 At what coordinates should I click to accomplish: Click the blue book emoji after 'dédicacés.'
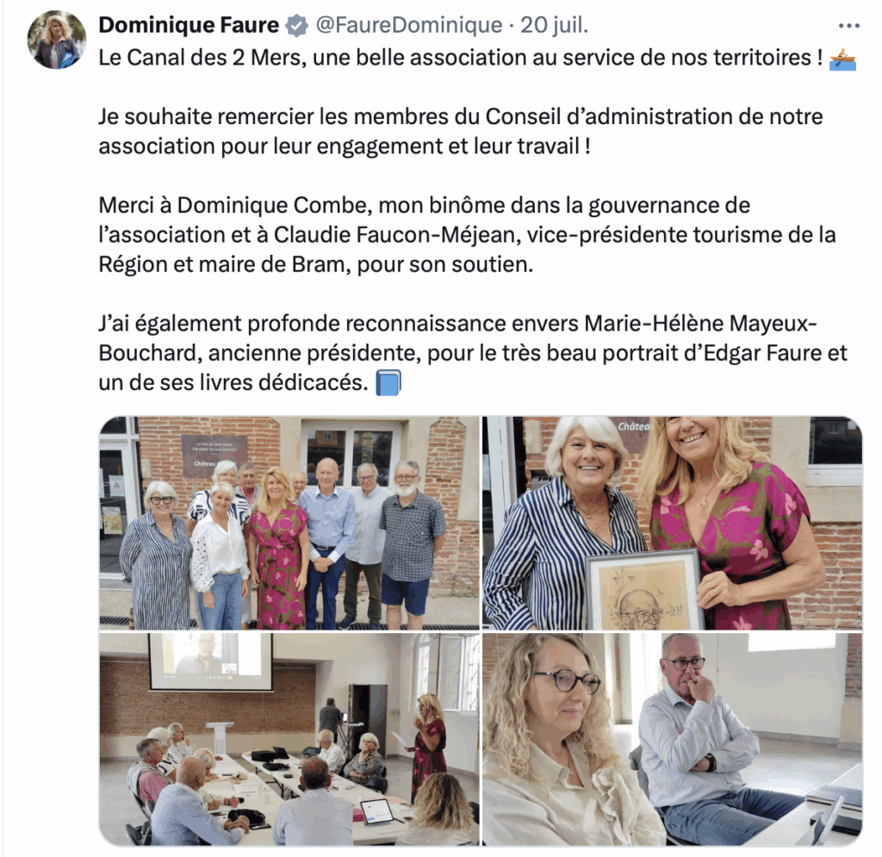click(x=388, y=383)
